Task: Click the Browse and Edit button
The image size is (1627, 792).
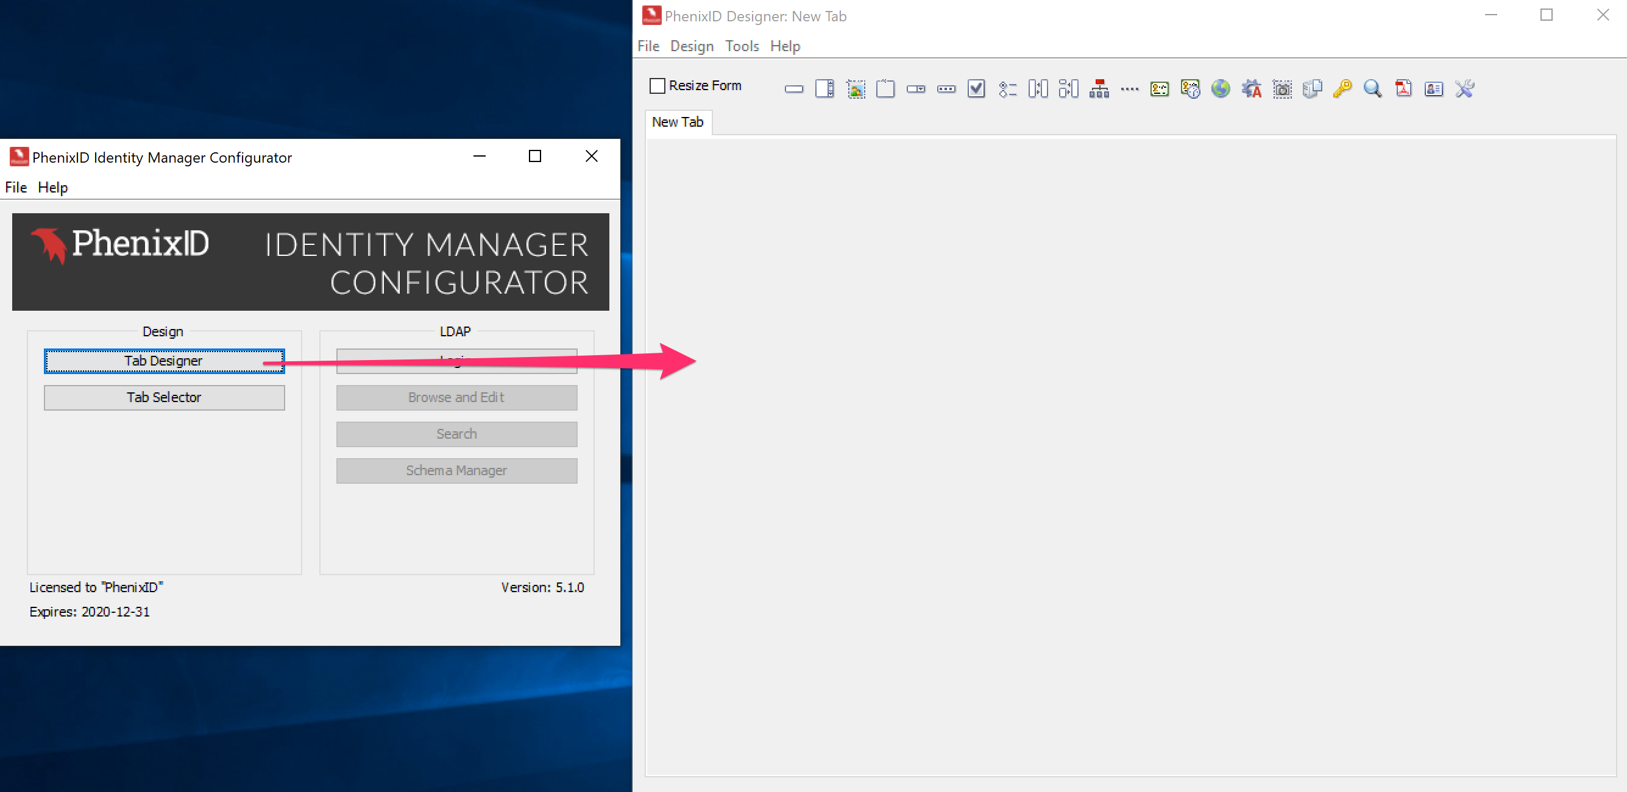Action: point(456,398)
